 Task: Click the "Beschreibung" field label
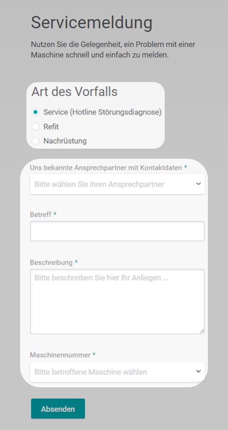click(51, 263)
